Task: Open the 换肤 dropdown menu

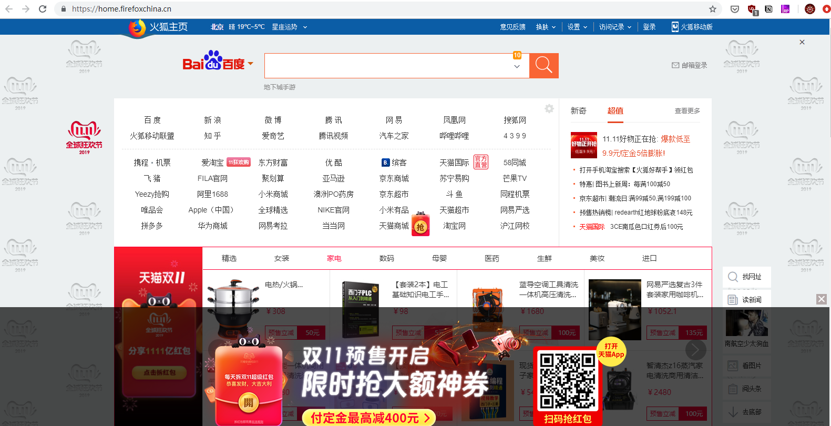Action: (546, 27)
